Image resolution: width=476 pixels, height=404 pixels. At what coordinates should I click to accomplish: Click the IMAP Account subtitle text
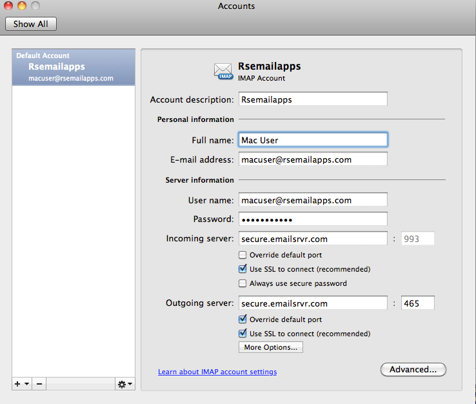(261, 78)
